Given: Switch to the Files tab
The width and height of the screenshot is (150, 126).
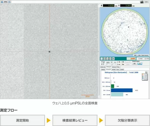Looking at the screenshot, I should click(x=118, y=67).
